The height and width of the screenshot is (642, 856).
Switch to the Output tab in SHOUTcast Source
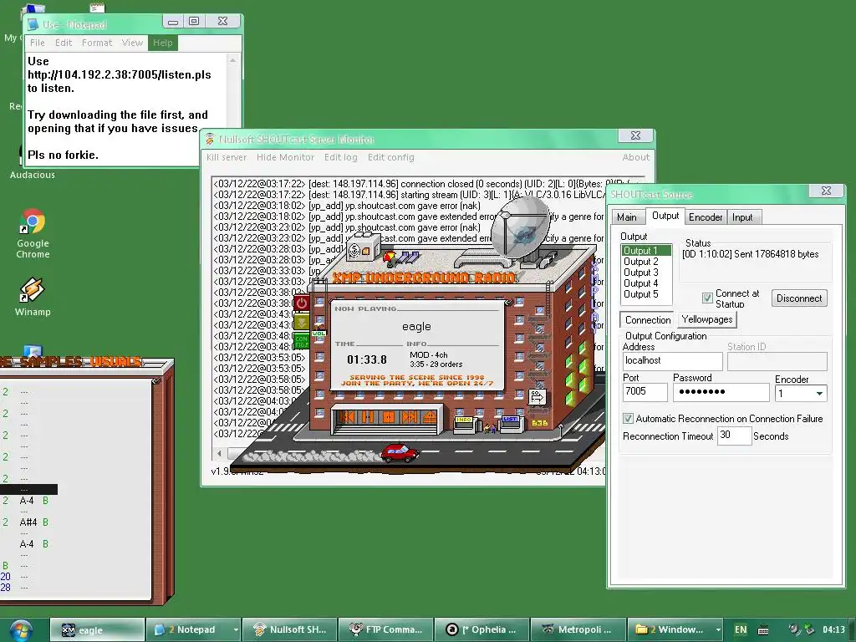point(665,216)
